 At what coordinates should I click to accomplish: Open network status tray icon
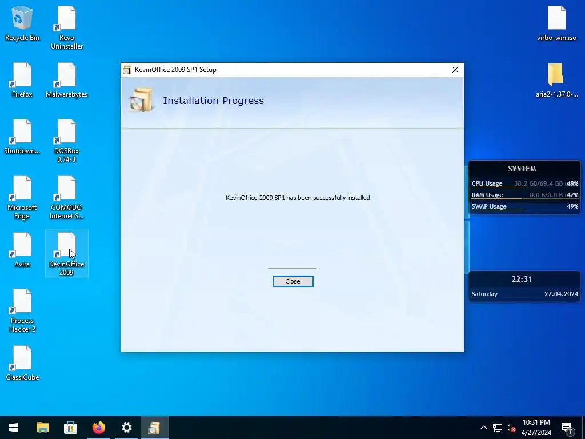[x=498, y=428]
